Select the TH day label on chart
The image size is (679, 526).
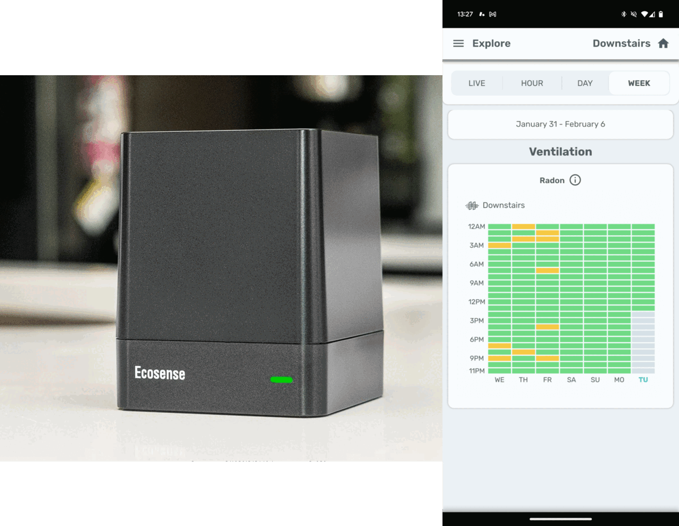[x=523, y=380]
